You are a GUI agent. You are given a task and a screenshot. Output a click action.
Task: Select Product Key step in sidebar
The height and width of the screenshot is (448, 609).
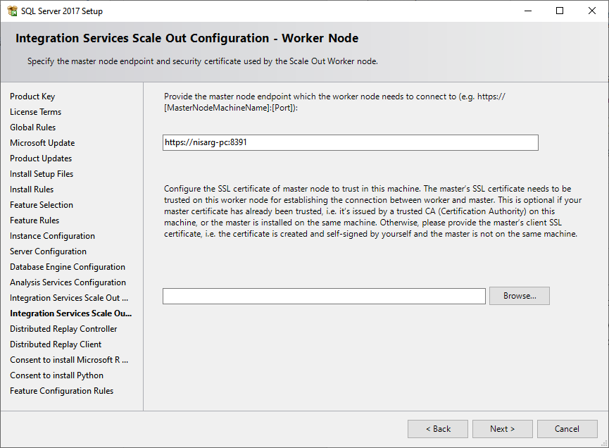(x=32, y=97)
